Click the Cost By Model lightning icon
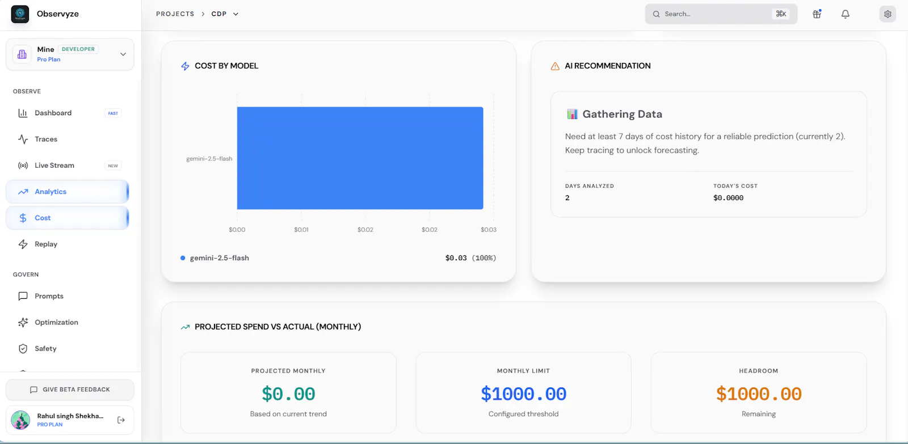 coord(185,66)
